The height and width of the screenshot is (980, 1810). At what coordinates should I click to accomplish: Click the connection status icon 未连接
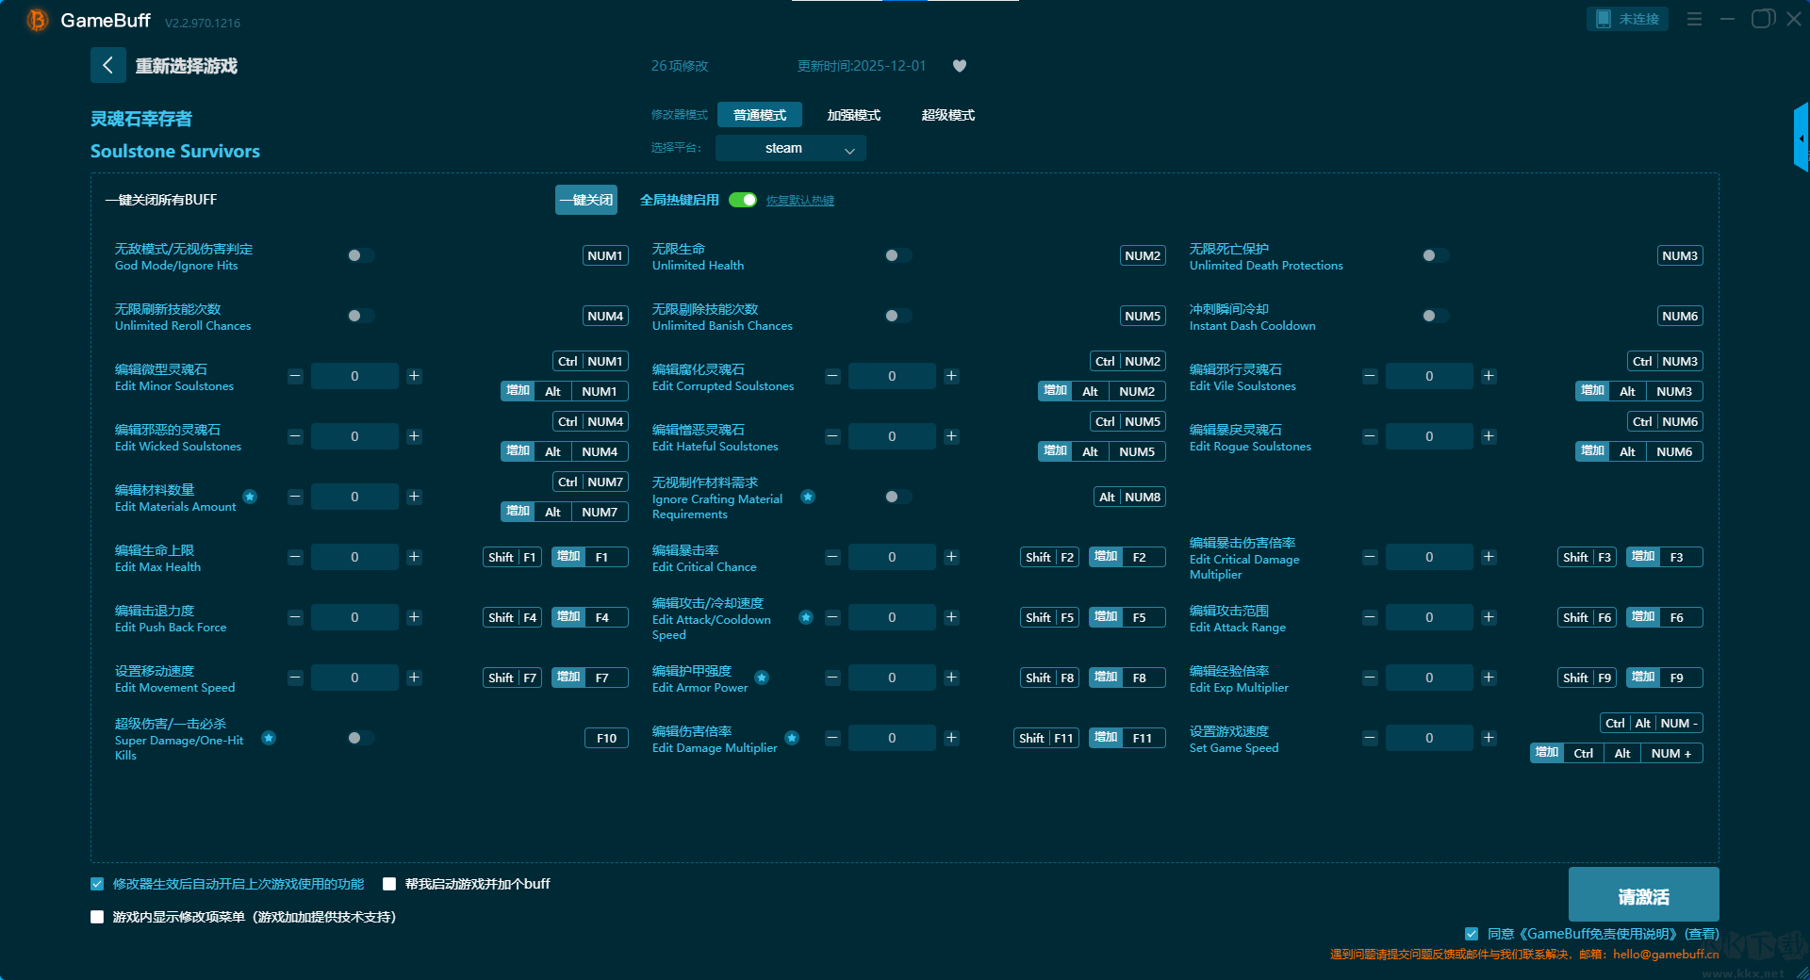pos(1627,19)
